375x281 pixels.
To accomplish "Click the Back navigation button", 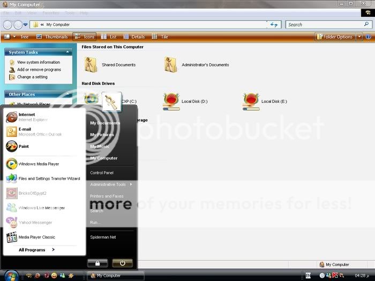I will 7,25.
